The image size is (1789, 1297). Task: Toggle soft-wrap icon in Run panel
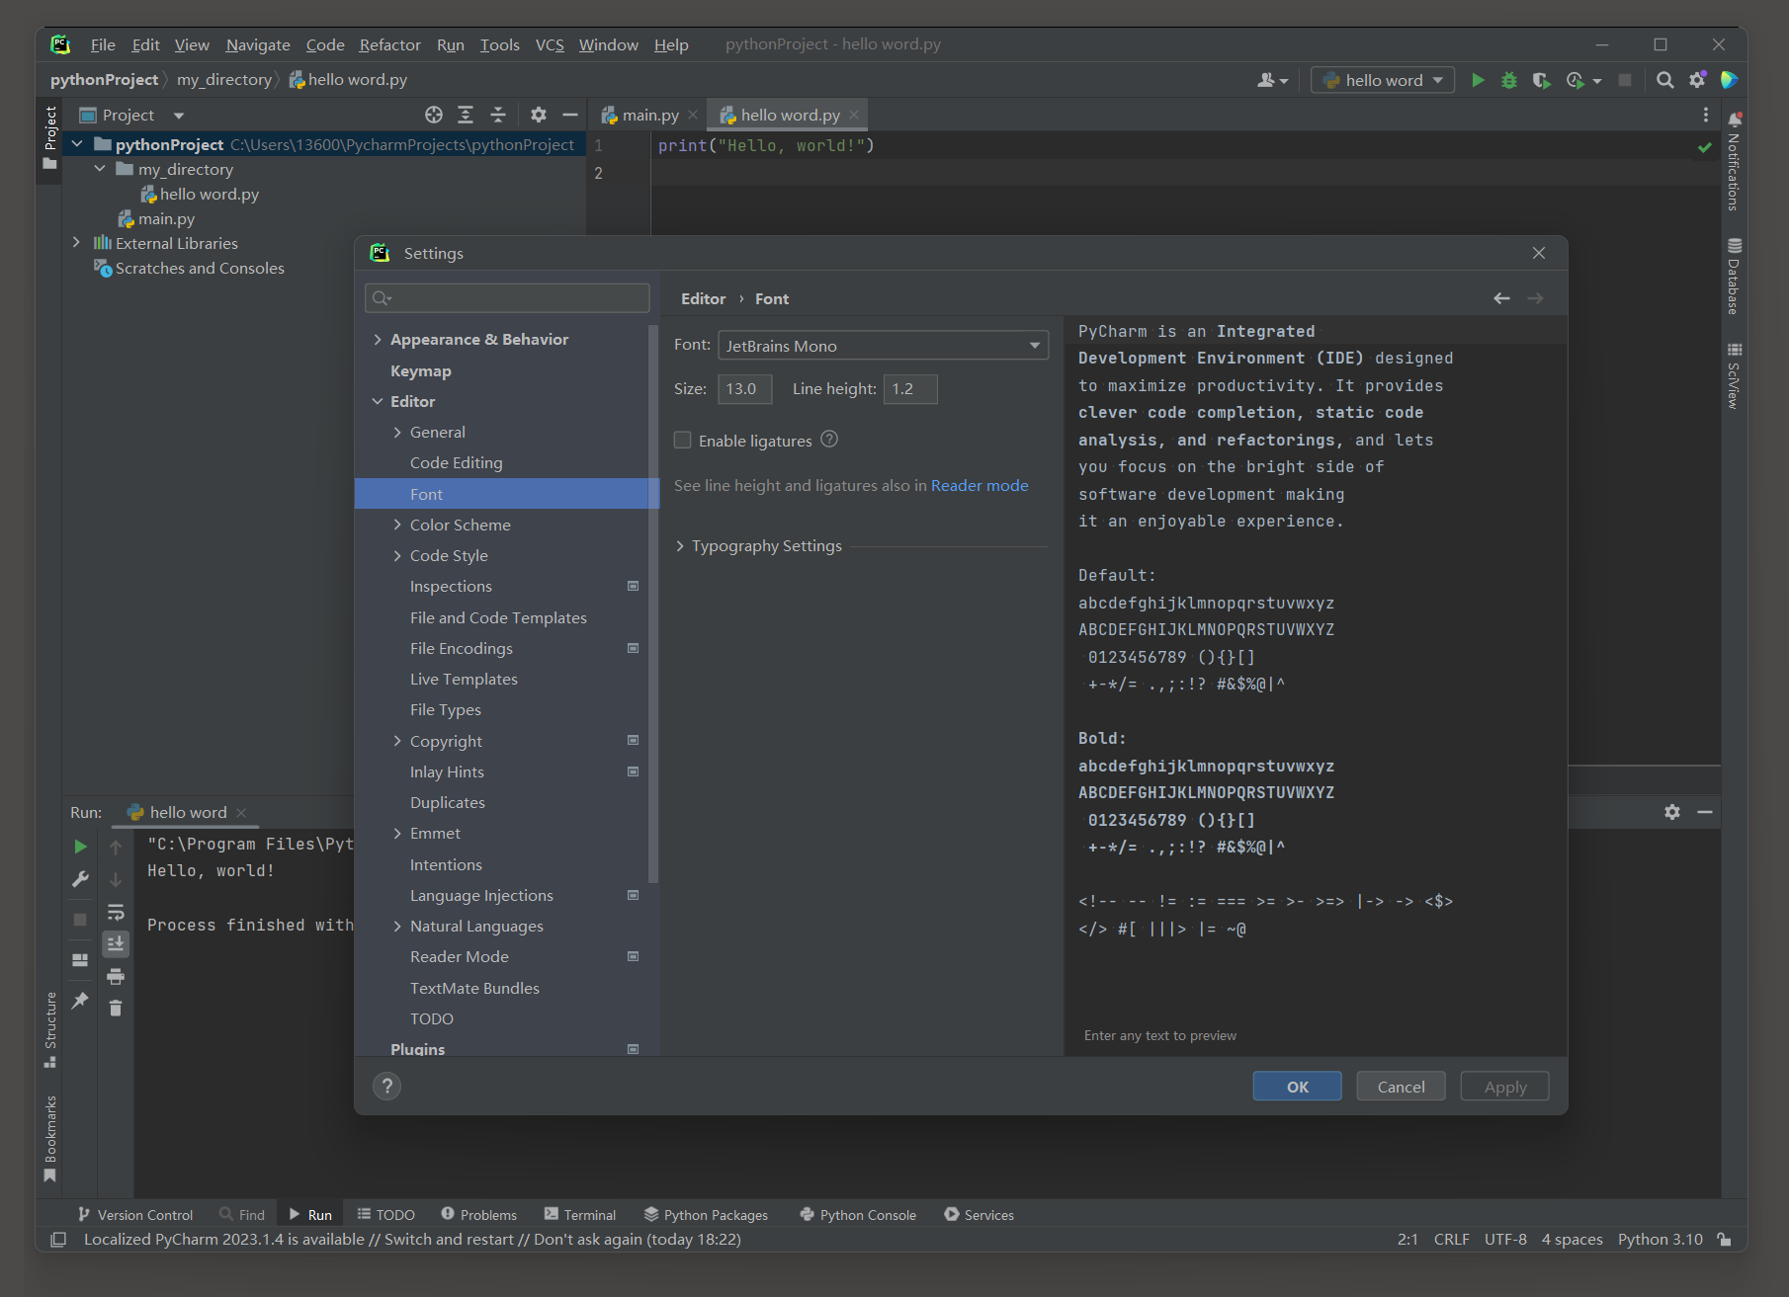pyautogui.click(x=116, y=912)
